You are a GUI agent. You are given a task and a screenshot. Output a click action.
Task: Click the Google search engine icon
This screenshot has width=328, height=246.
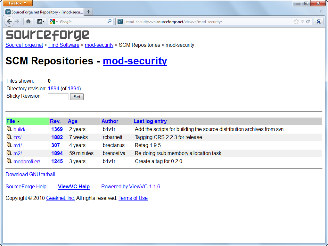click(52, 21)
